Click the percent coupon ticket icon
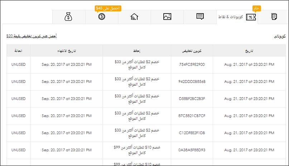This screenshot has width=289, height=166. coord(251,17)
